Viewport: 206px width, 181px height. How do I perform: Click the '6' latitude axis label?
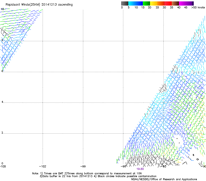[2, 71]
